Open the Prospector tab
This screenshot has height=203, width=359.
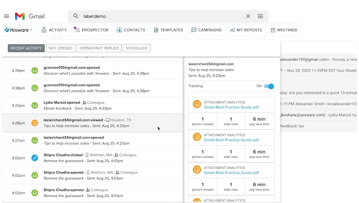pos(91,30)
